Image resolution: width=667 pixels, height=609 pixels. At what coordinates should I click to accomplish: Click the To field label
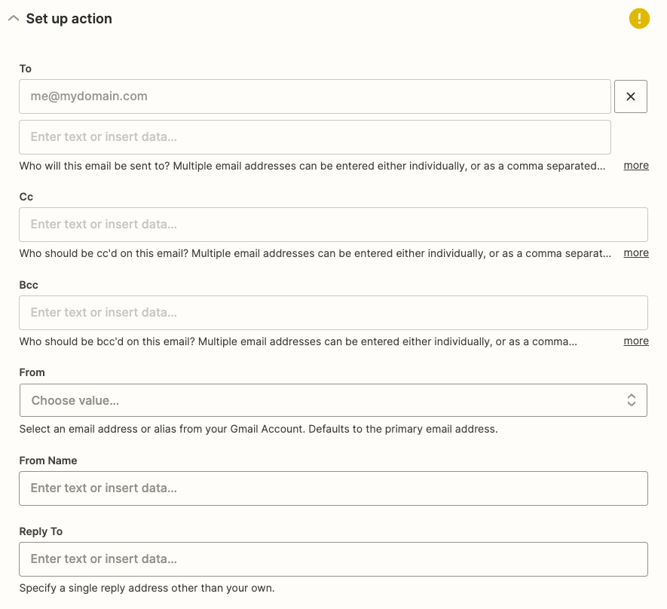coord(26,69)
